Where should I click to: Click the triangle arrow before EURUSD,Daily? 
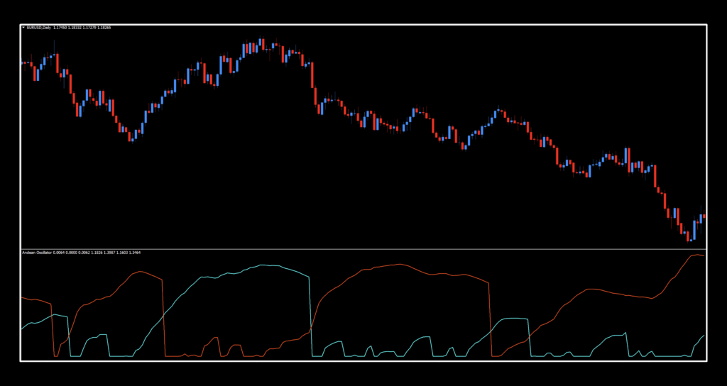tap(23, 28)
